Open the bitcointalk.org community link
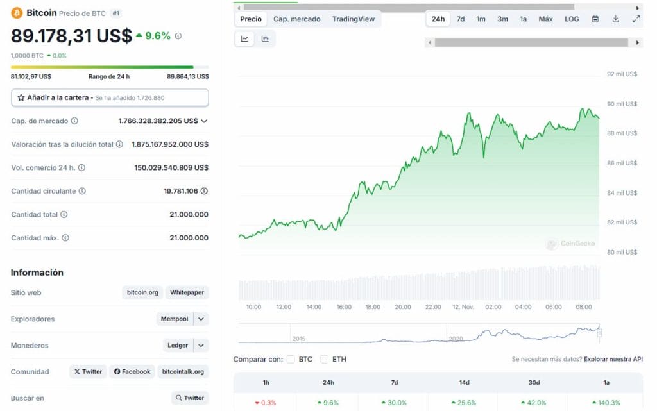 [x=183, y=372]
